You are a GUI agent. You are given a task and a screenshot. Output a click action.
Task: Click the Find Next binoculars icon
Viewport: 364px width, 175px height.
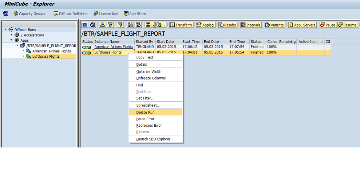[x=138, y=25]
